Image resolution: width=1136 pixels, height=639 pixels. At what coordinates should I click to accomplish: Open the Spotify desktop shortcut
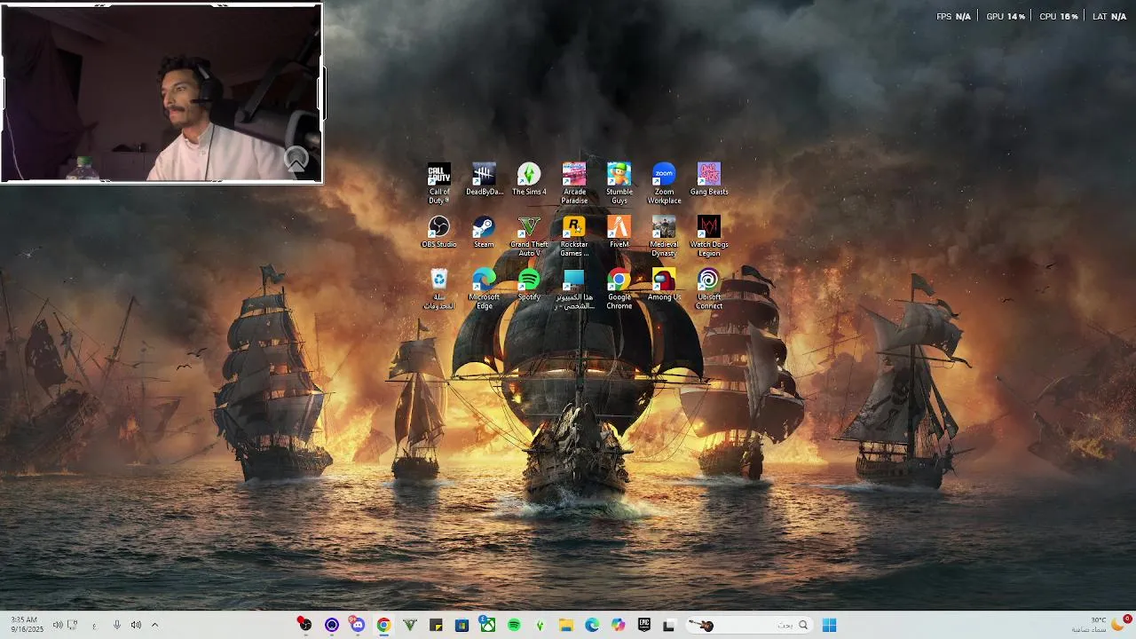(529, 285)
